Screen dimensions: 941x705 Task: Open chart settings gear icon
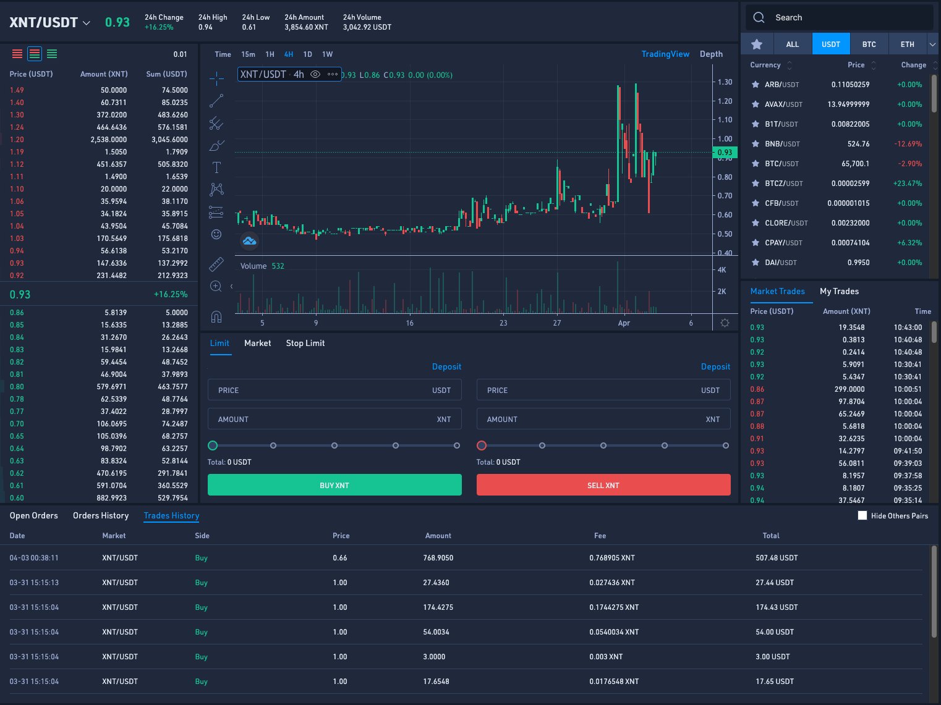[x=725, y=323]
